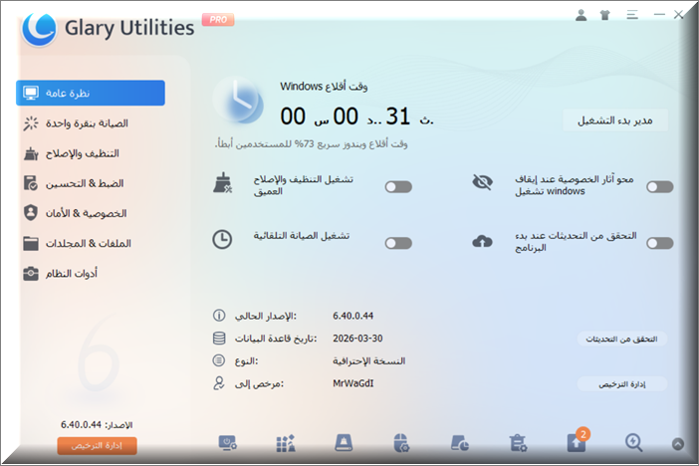Toggle محو آثار الخصوصية switch
Screen dimensions: 699x466
660,187
